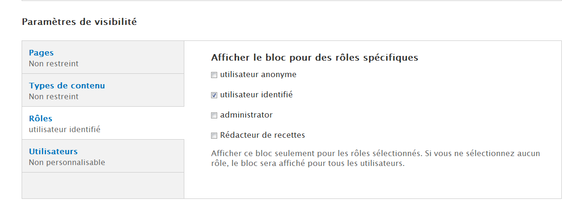Click the "Paramètres de visibilité" heading
582x205 pixels.
click(x=79, y=22)
